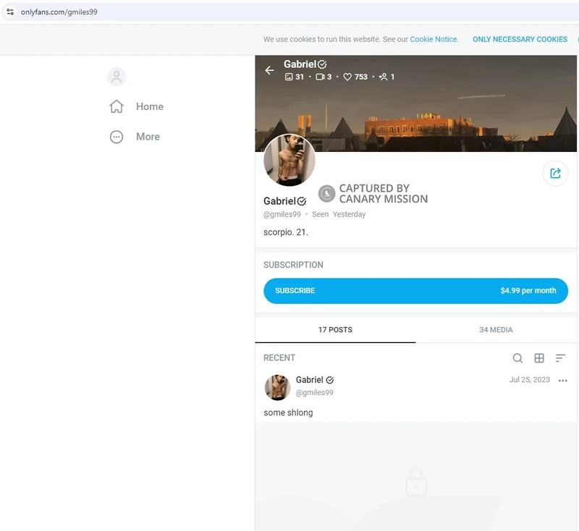
Task: Open the share profile icon button
Action: click(x=555, y=174)
